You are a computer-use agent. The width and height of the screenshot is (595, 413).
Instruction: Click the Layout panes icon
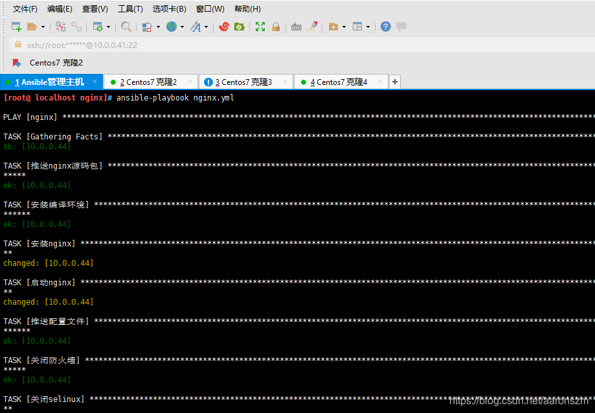pos(357,27)
